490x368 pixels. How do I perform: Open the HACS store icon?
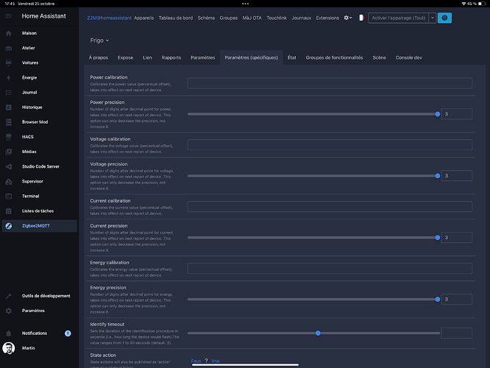tap(8, 137)
